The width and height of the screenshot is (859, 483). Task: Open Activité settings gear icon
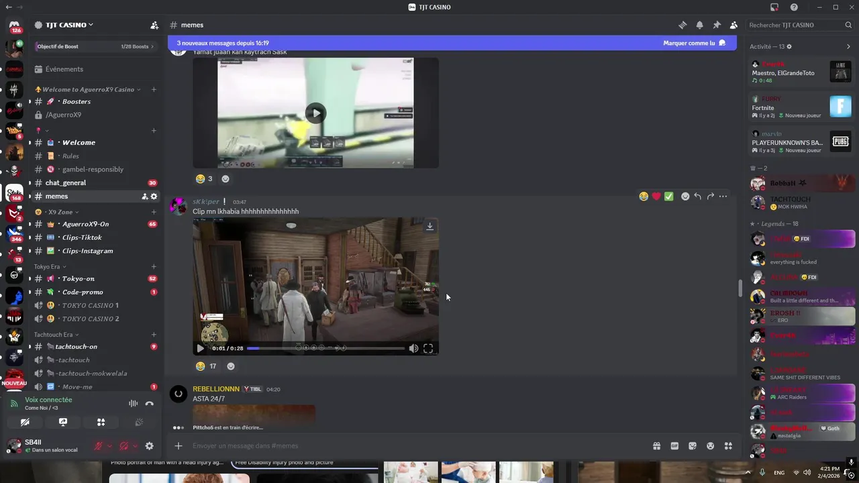[x=789, y=46]
